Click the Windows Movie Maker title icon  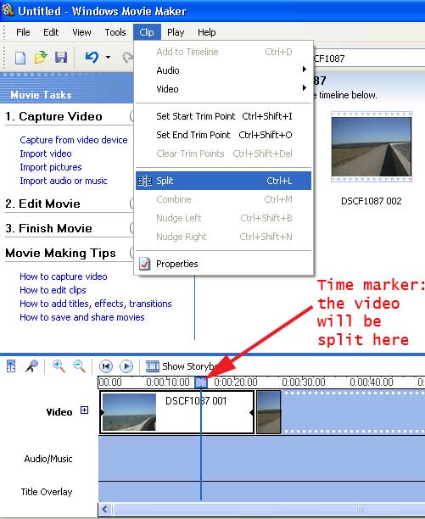[x=8, y=10]
